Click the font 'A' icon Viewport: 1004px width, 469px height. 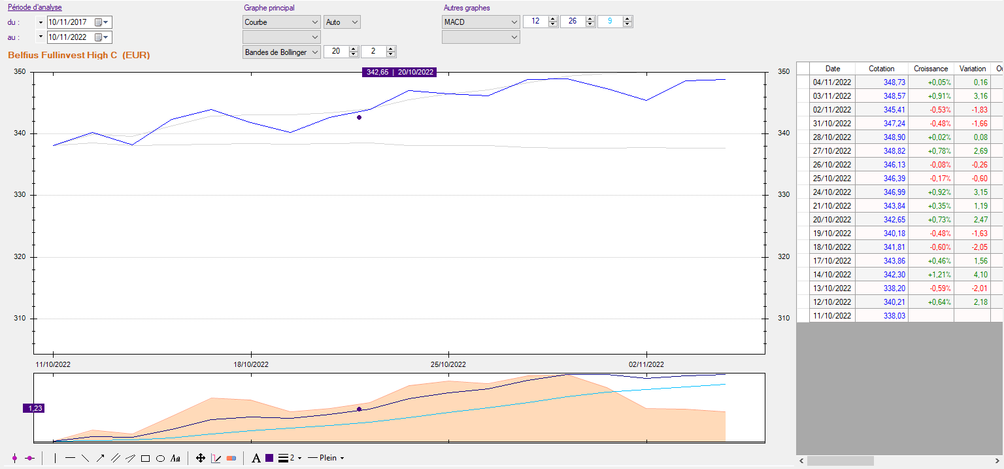(x=256, y=458)
